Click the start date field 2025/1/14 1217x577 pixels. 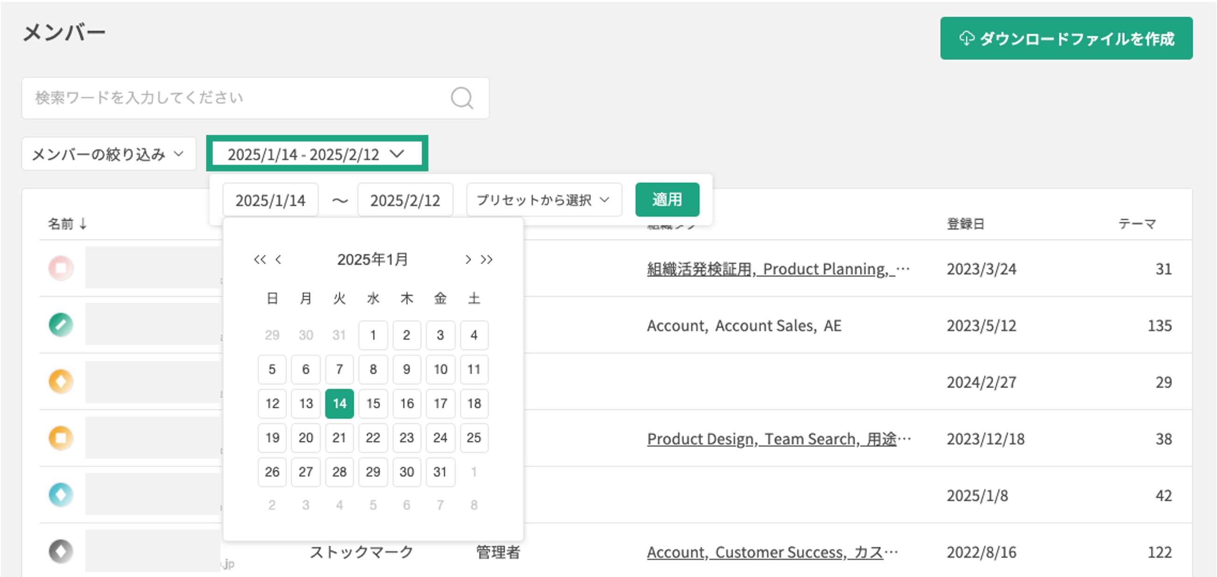tap(270, 200)
